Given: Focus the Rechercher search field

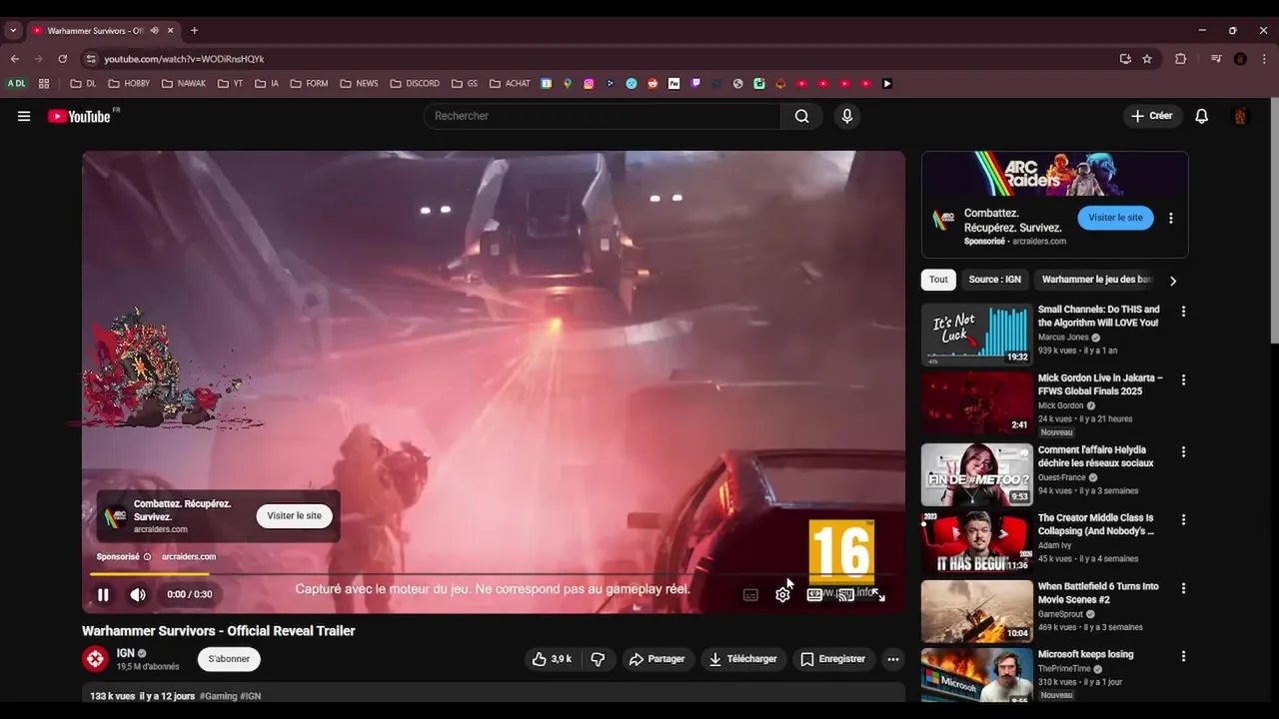Looking at the screenshot, I should [x=603, y=116].
